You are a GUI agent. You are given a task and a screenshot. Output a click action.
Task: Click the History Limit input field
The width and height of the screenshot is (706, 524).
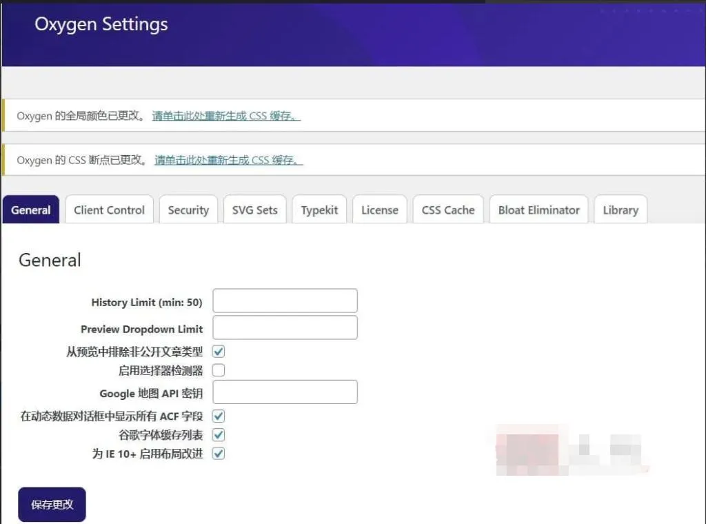point(285,301)
